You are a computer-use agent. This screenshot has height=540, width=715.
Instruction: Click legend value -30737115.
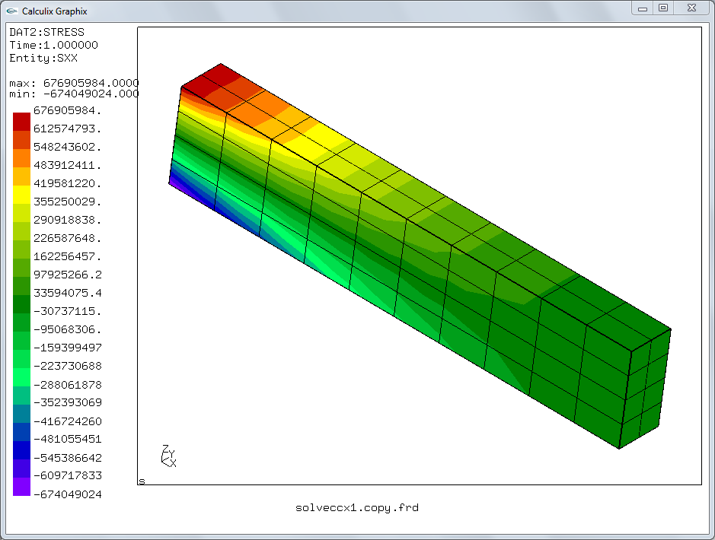tap(68, 311)
